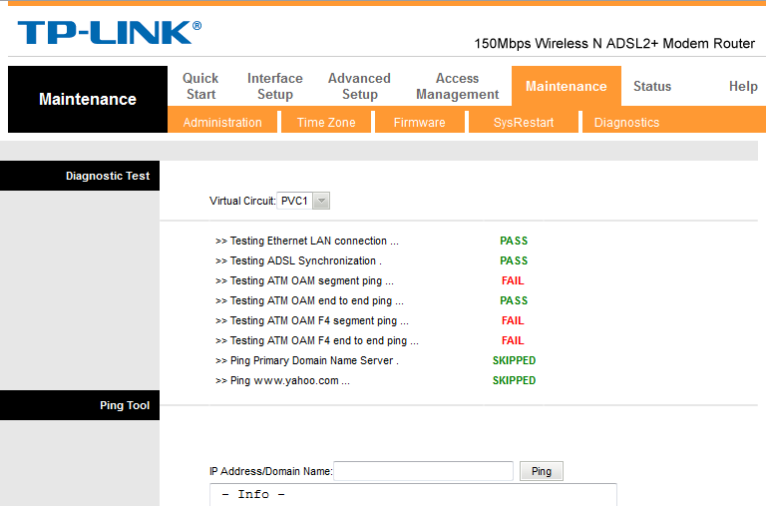Expand the Virtual Circuit PVC1 dropdown
The width and height of the screenshot is (766, 506).
[x=303, y=201]
